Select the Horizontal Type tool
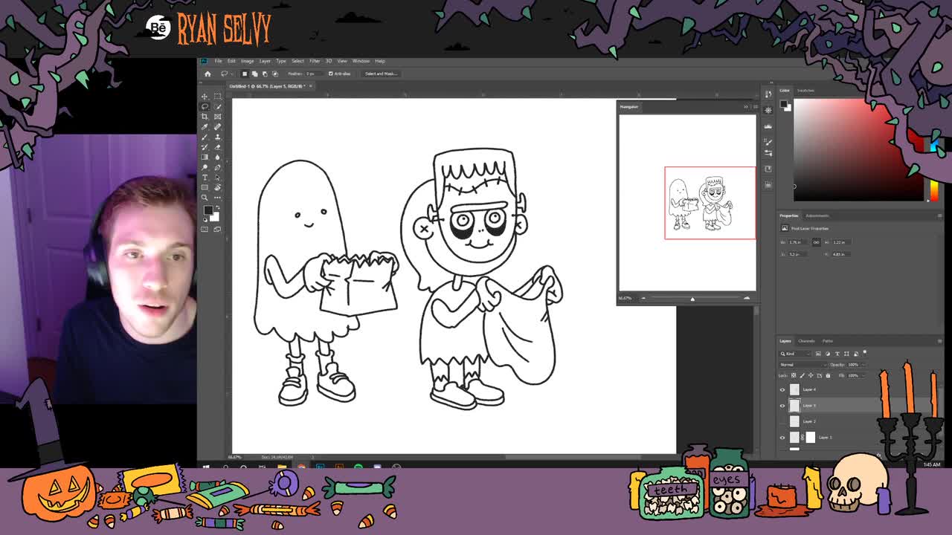The image size is (952, 535). [205, 177]
